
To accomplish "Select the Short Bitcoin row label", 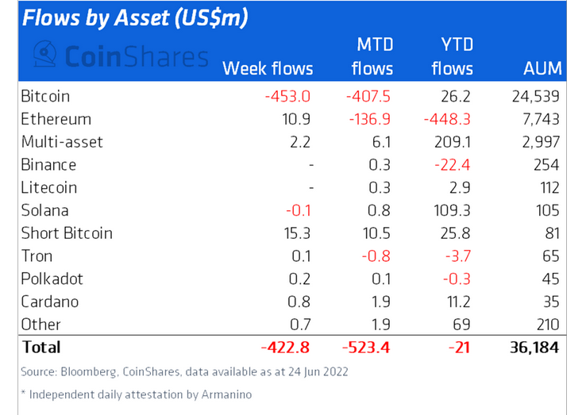I will pos(68,233).
